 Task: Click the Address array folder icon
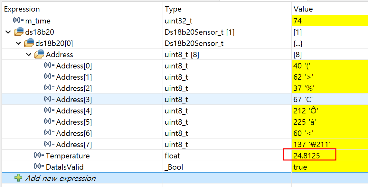pos(39,54)
